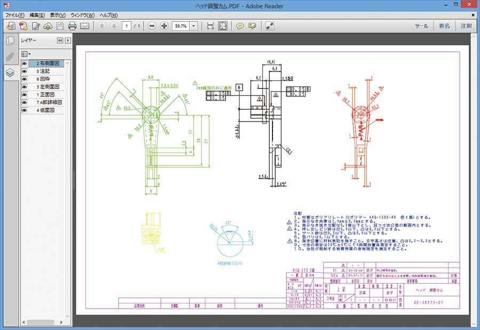Toggle visibility of 1 正面図 layer
This screenshot has height=330, width=480.
25,94
